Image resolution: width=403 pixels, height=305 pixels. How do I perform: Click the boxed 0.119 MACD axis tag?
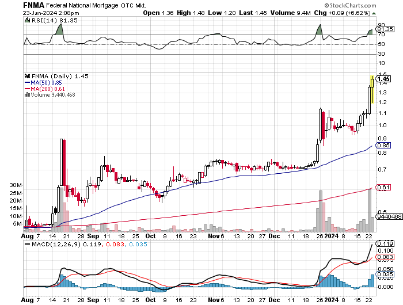385,243
